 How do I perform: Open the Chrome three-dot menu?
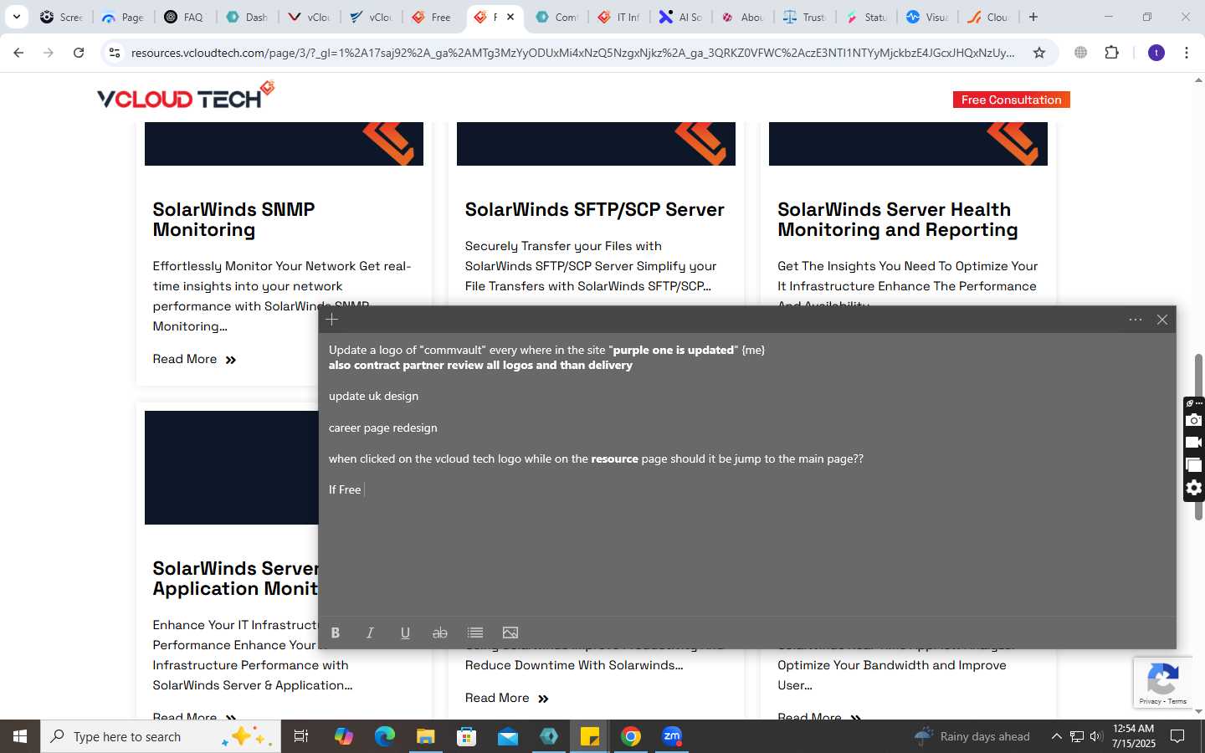pyautogui.click(x=1187, y=53)
